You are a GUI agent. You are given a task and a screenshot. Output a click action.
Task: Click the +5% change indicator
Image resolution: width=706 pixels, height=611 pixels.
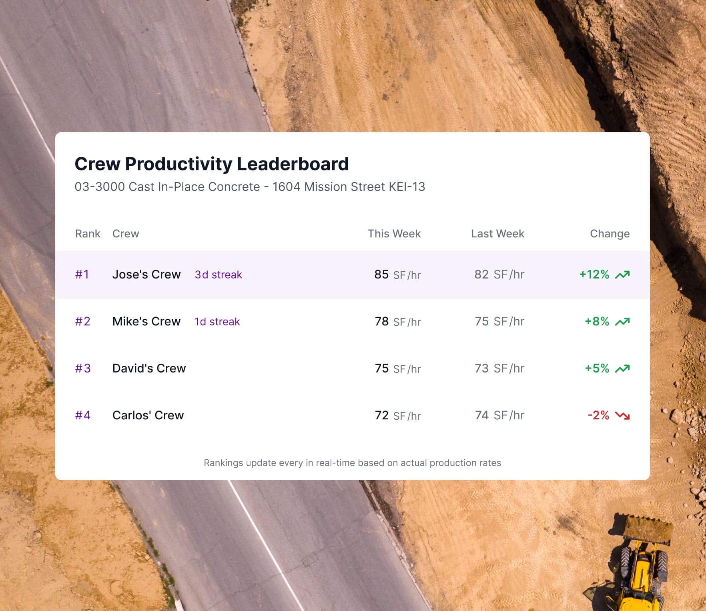[x=596, y=368]
